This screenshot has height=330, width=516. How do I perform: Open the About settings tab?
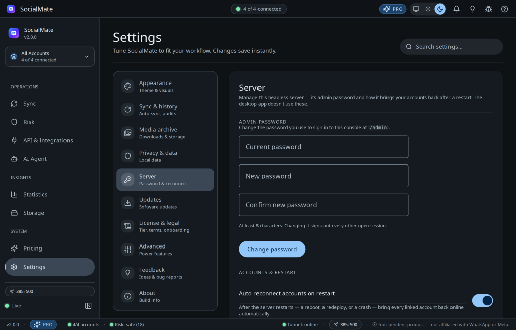165,296
